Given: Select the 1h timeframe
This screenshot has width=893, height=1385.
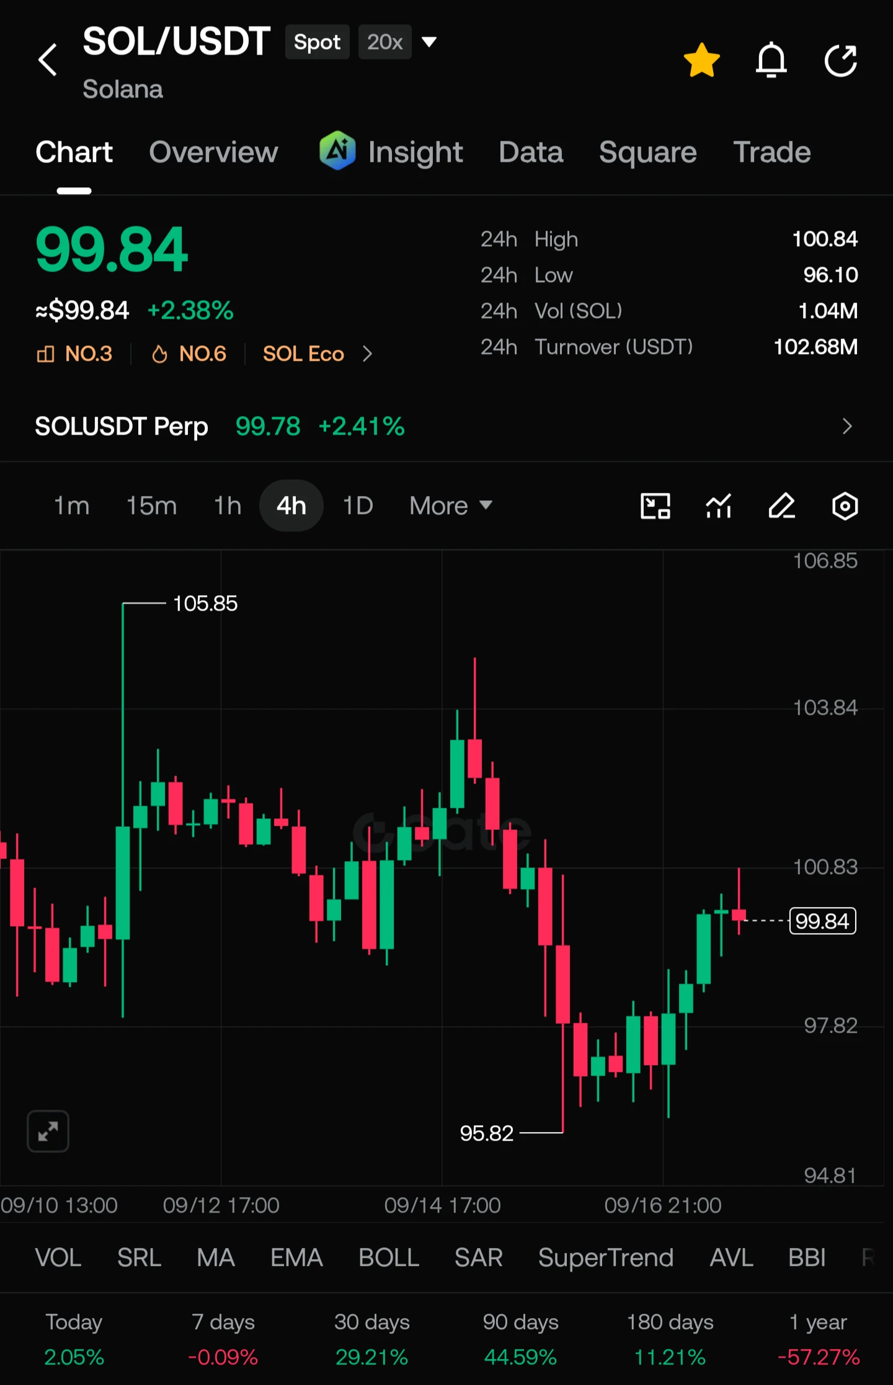Looking at the screenshot, I should tap(228, 506).
